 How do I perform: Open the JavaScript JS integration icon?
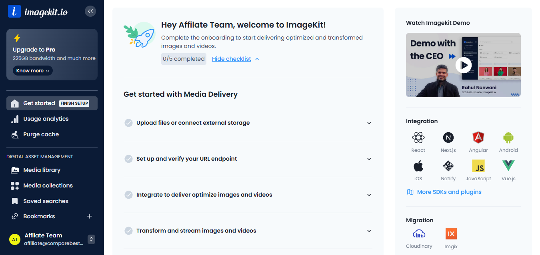point(478,166)
